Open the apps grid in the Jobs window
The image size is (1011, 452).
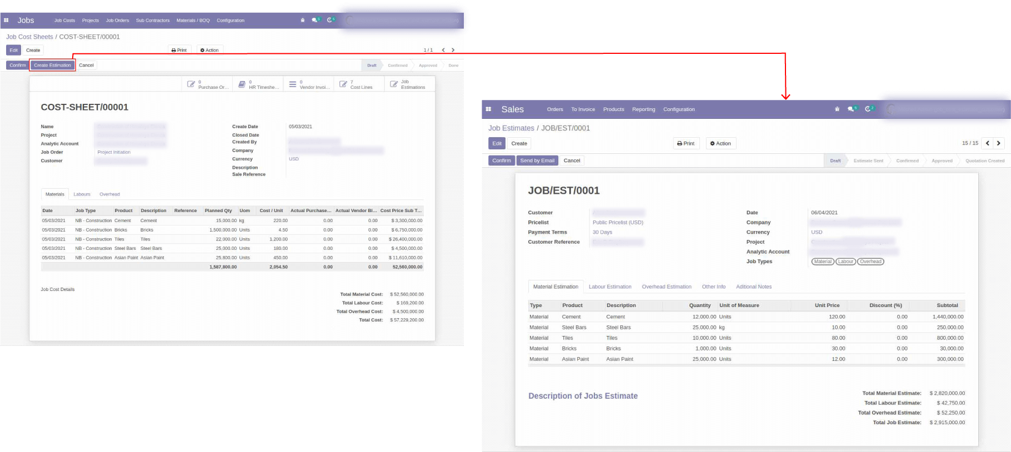coord(6,21)
